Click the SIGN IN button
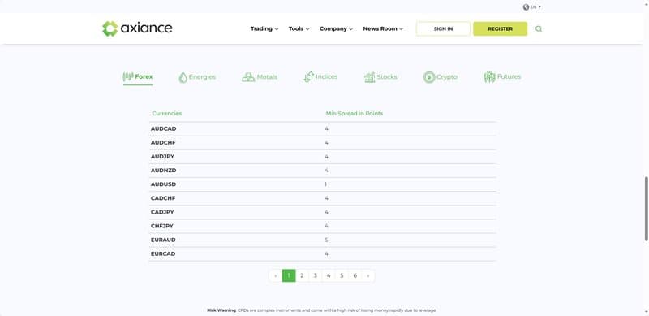Image resolution: width=649 pixels, height=316 pixels. [443, 28]
